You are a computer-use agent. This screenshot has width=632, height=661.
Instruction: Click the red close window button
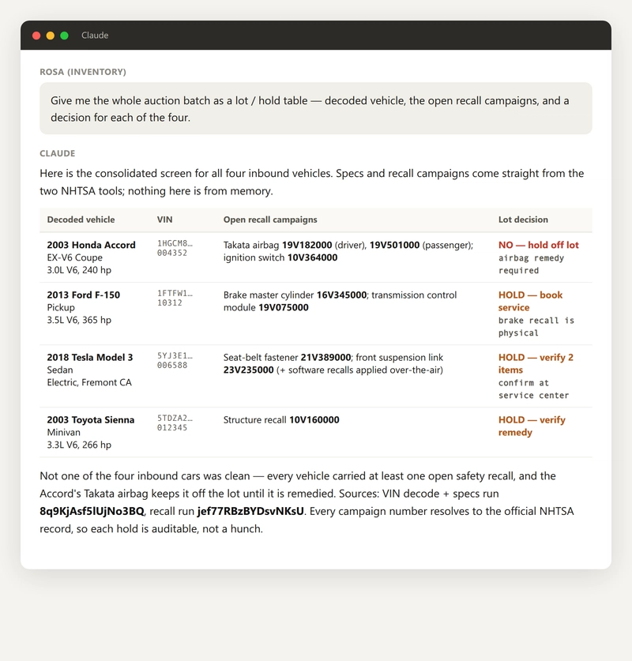click(36, 36)
